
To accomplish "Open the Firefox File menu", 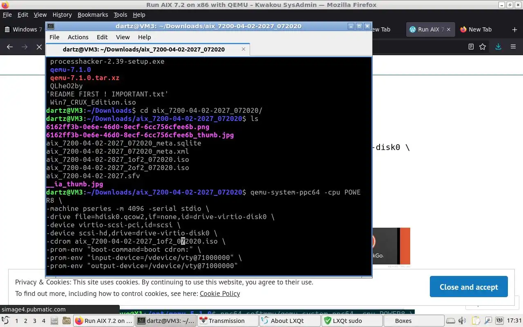I will tap(7, 15).
